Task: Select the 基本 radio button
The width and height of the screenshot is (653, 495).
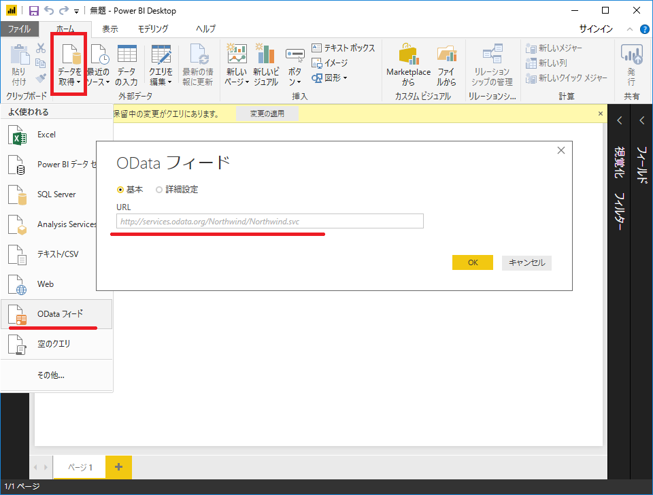Action: pyautogui.click(x=121, y=190)
